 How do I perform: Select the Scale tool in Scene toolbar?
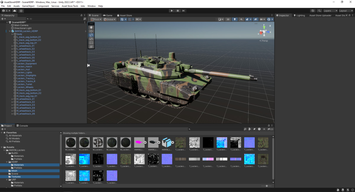click(x=91, y=39)
